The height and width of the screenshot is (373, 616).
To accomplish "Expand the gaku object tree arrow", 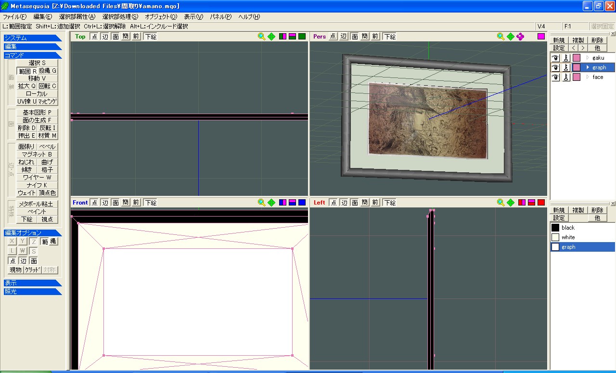I will point(588,58).
